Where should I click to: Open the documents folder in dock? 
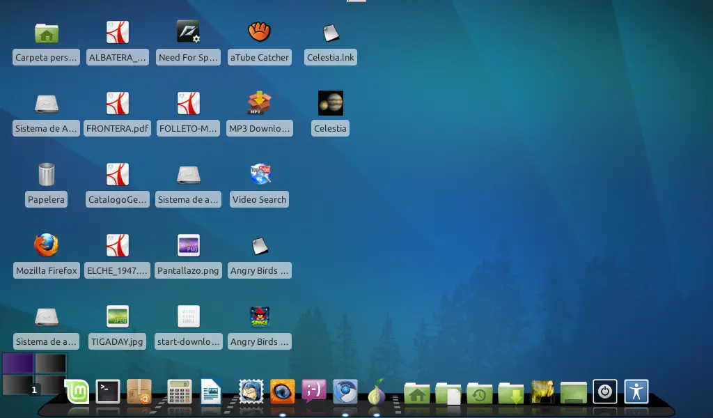pyautogui.click(x=448, y=392)
